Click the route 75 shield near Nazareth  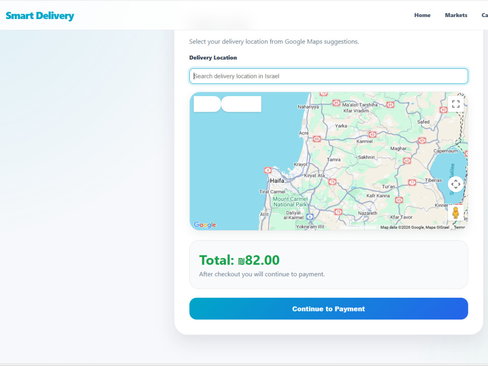[x=338, y=212]
